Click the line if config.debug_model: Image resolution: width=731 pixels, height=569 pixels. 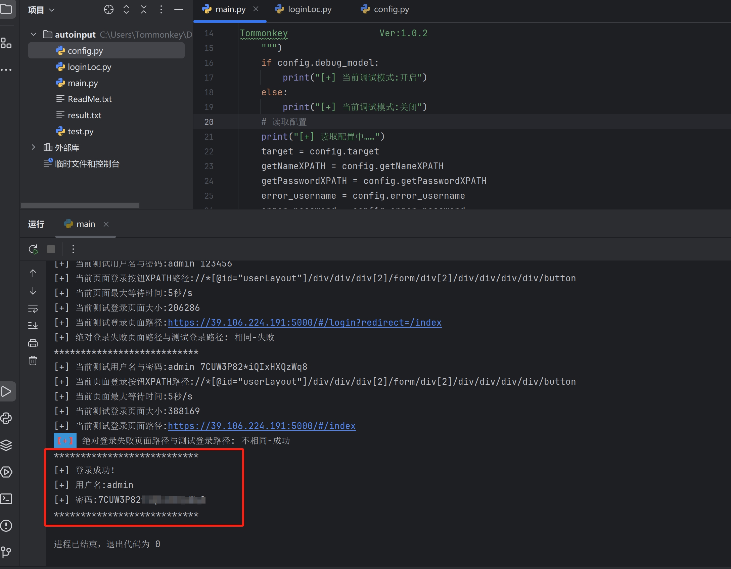[x=320, y=63]
